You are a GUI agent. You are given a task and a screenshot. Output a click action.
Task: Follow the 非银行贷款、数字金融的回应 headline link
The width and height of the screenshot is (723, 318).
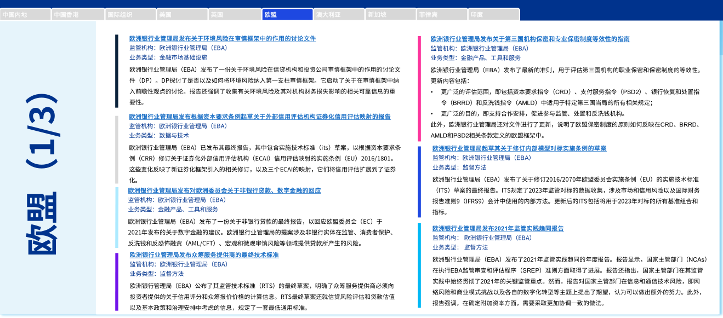click(224, 190)
